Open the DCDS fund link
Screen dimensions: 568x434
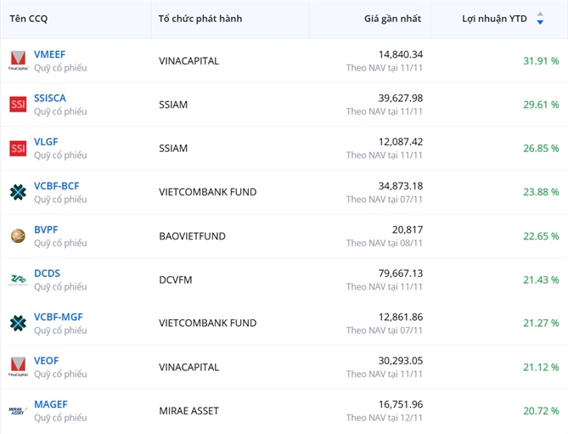(47, 273)
